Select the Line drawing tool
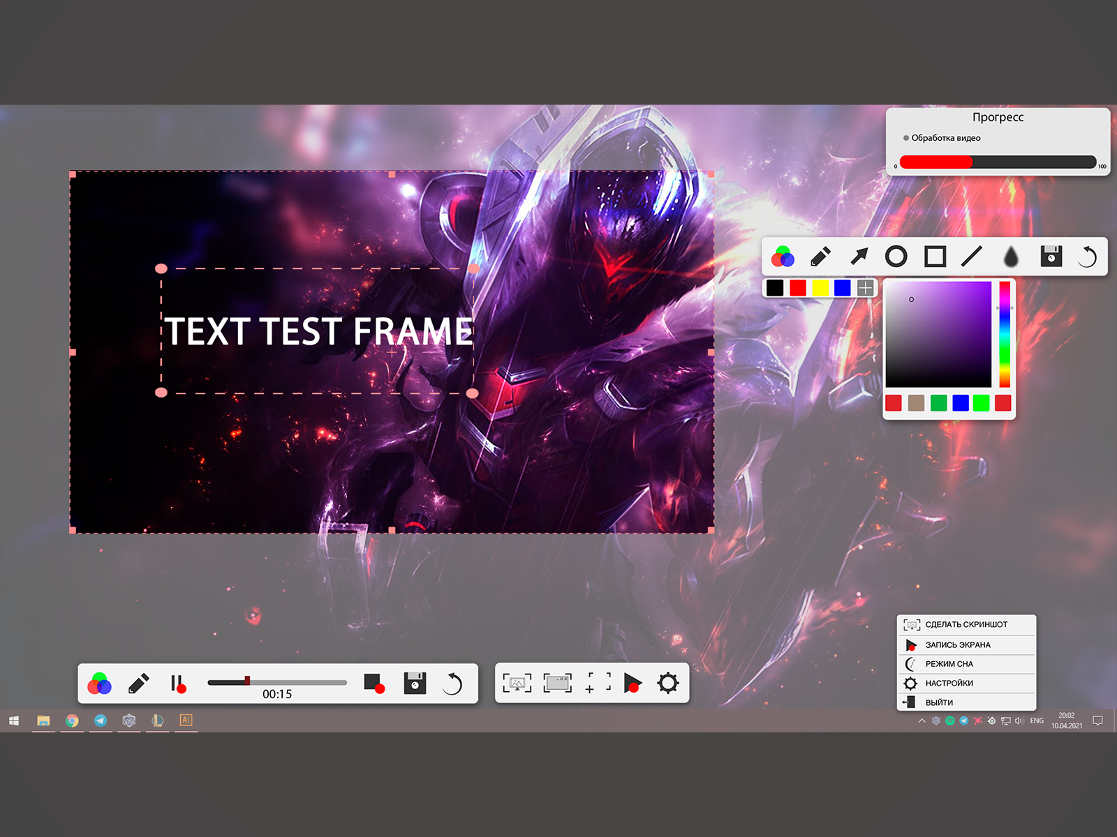Image resolution: width=1117 pixels, height=837 pixels. [972, 257]
